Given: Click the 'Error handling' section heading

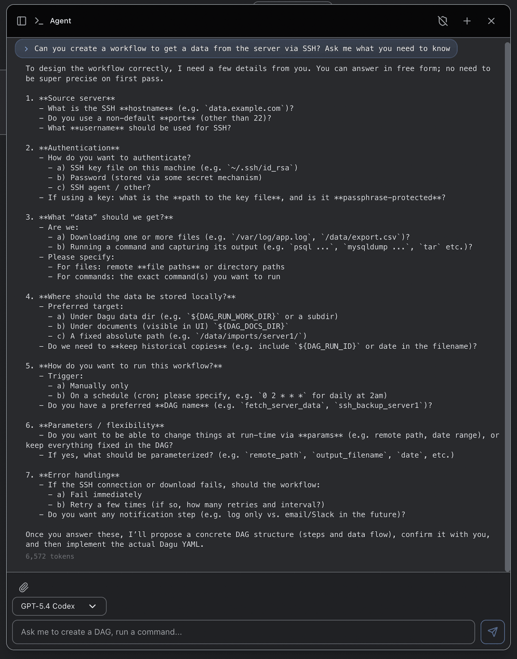Looking at the screenshot, I should 79,475.
